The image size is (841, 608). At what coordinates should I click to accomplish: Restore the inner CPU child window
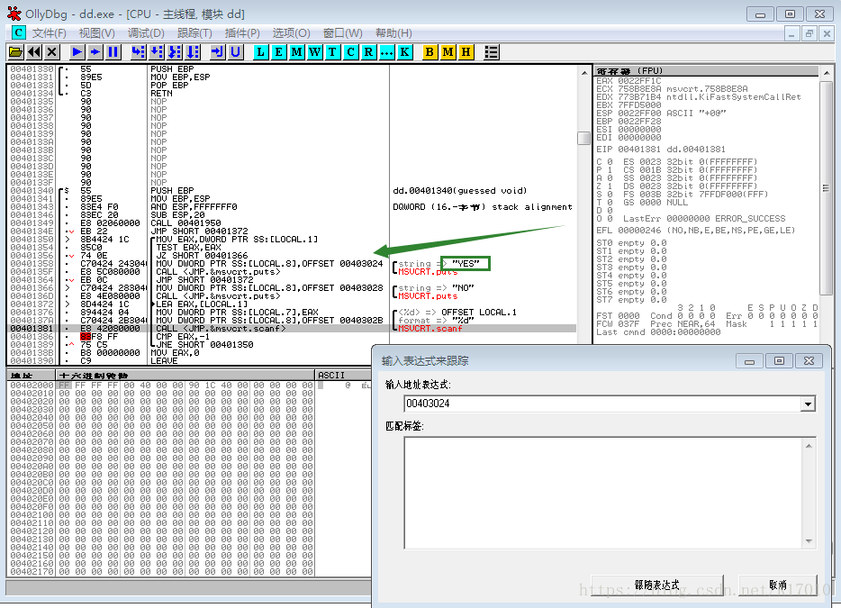[x=809, y=33]
